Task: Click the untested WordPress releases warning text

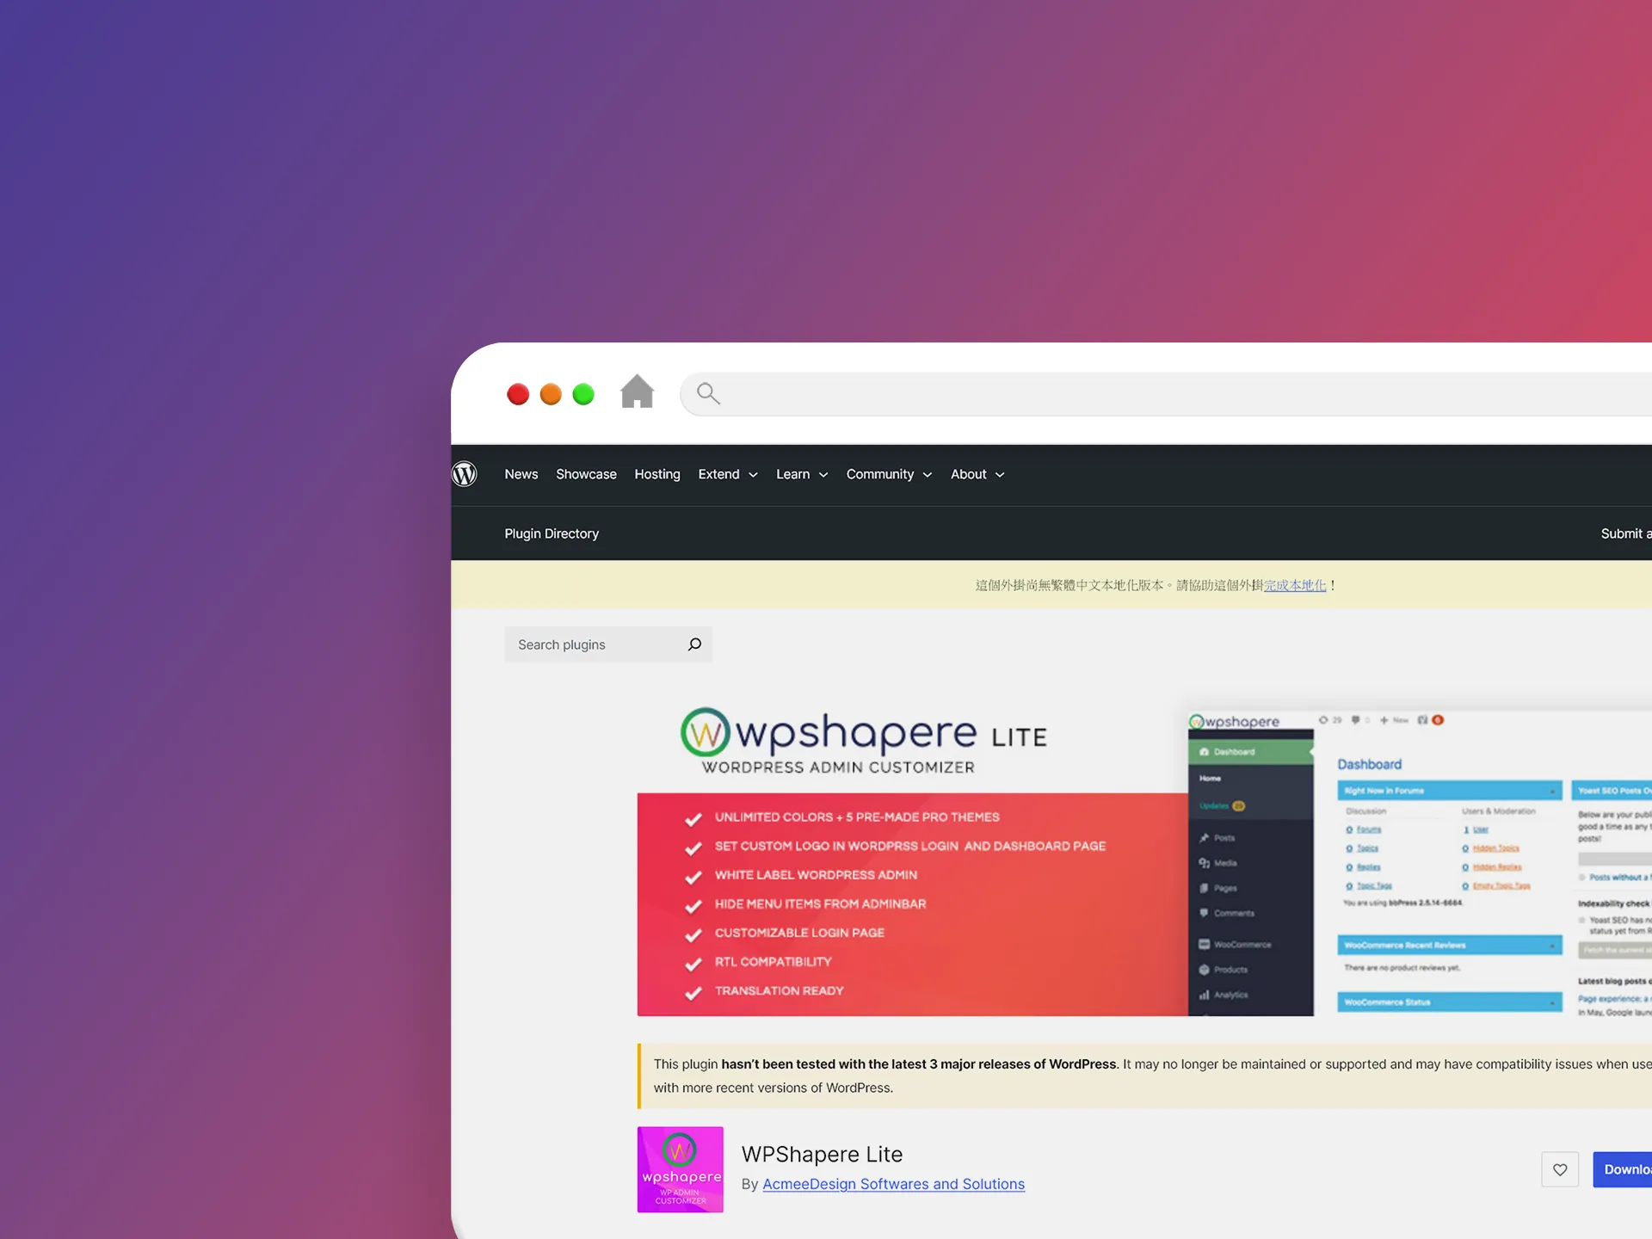Action: point(1151,1076)
